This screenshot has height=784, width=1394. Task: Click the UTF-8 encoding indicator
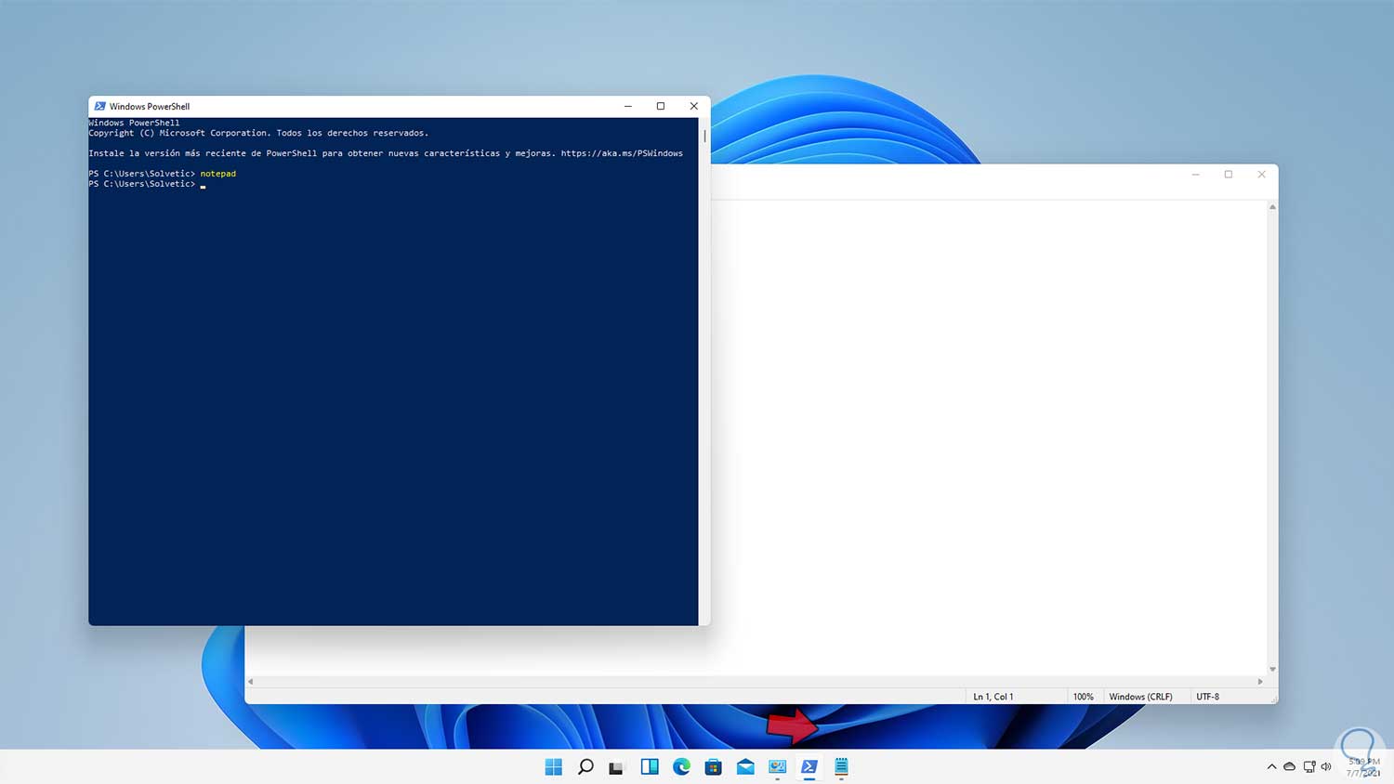[1208, 697]
